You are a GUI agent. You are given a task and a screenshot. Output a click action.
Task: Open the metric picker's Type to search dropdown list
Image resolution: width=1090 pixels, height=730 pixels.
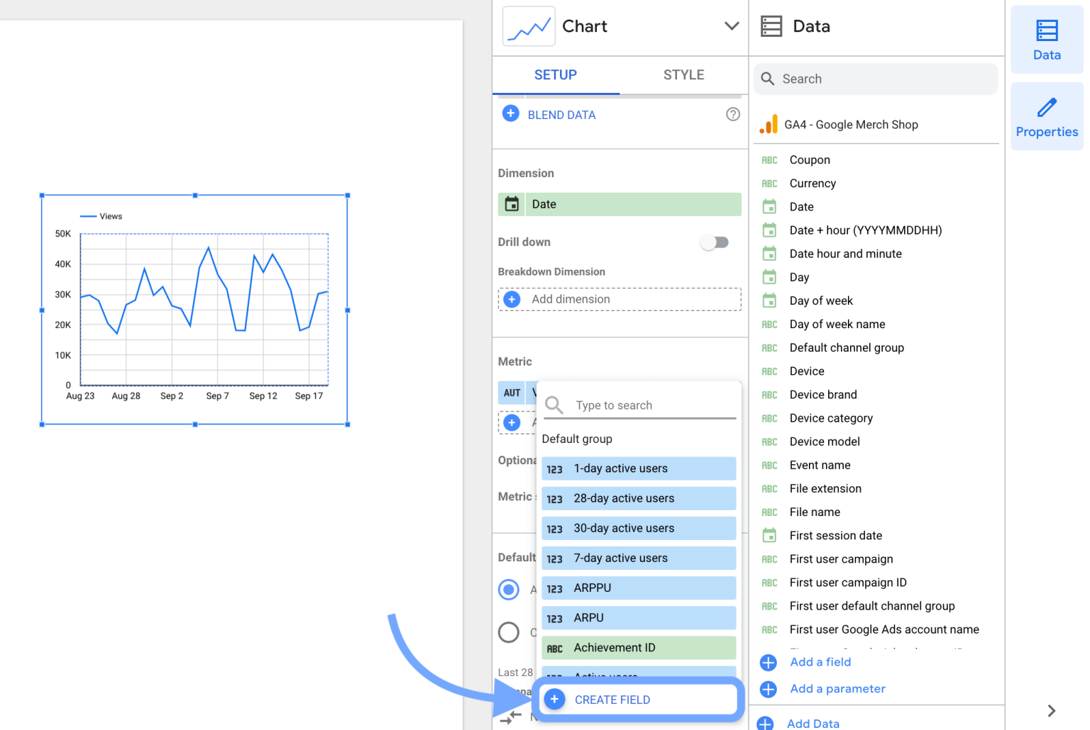638,405
